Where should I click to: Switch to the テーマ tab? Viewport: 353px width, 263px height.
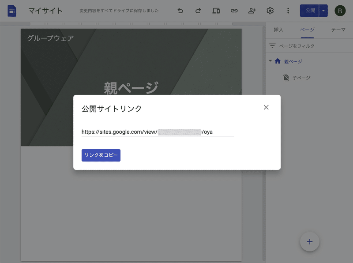(x=338, y=30)
